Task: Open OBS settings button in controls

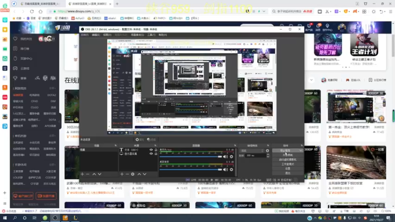Action: click(288, 169)
